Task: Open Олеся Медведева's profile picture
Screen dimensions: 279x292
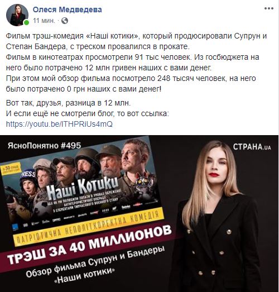Action: 17,15
